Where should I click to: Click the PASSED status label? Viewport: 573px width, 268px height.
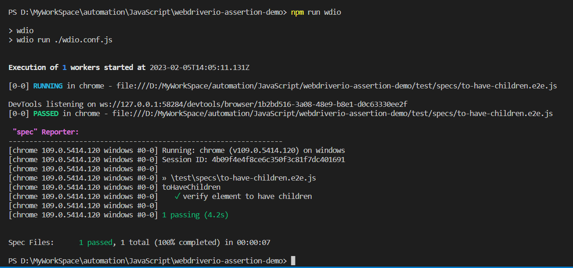pyautogui.click(x=45, y=113)
